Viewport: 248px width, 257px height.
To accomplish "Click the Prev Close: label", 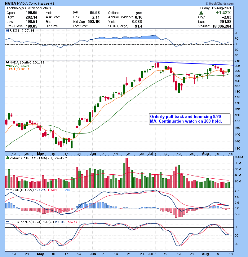I will pyautogui.click(x=15, y=26).
